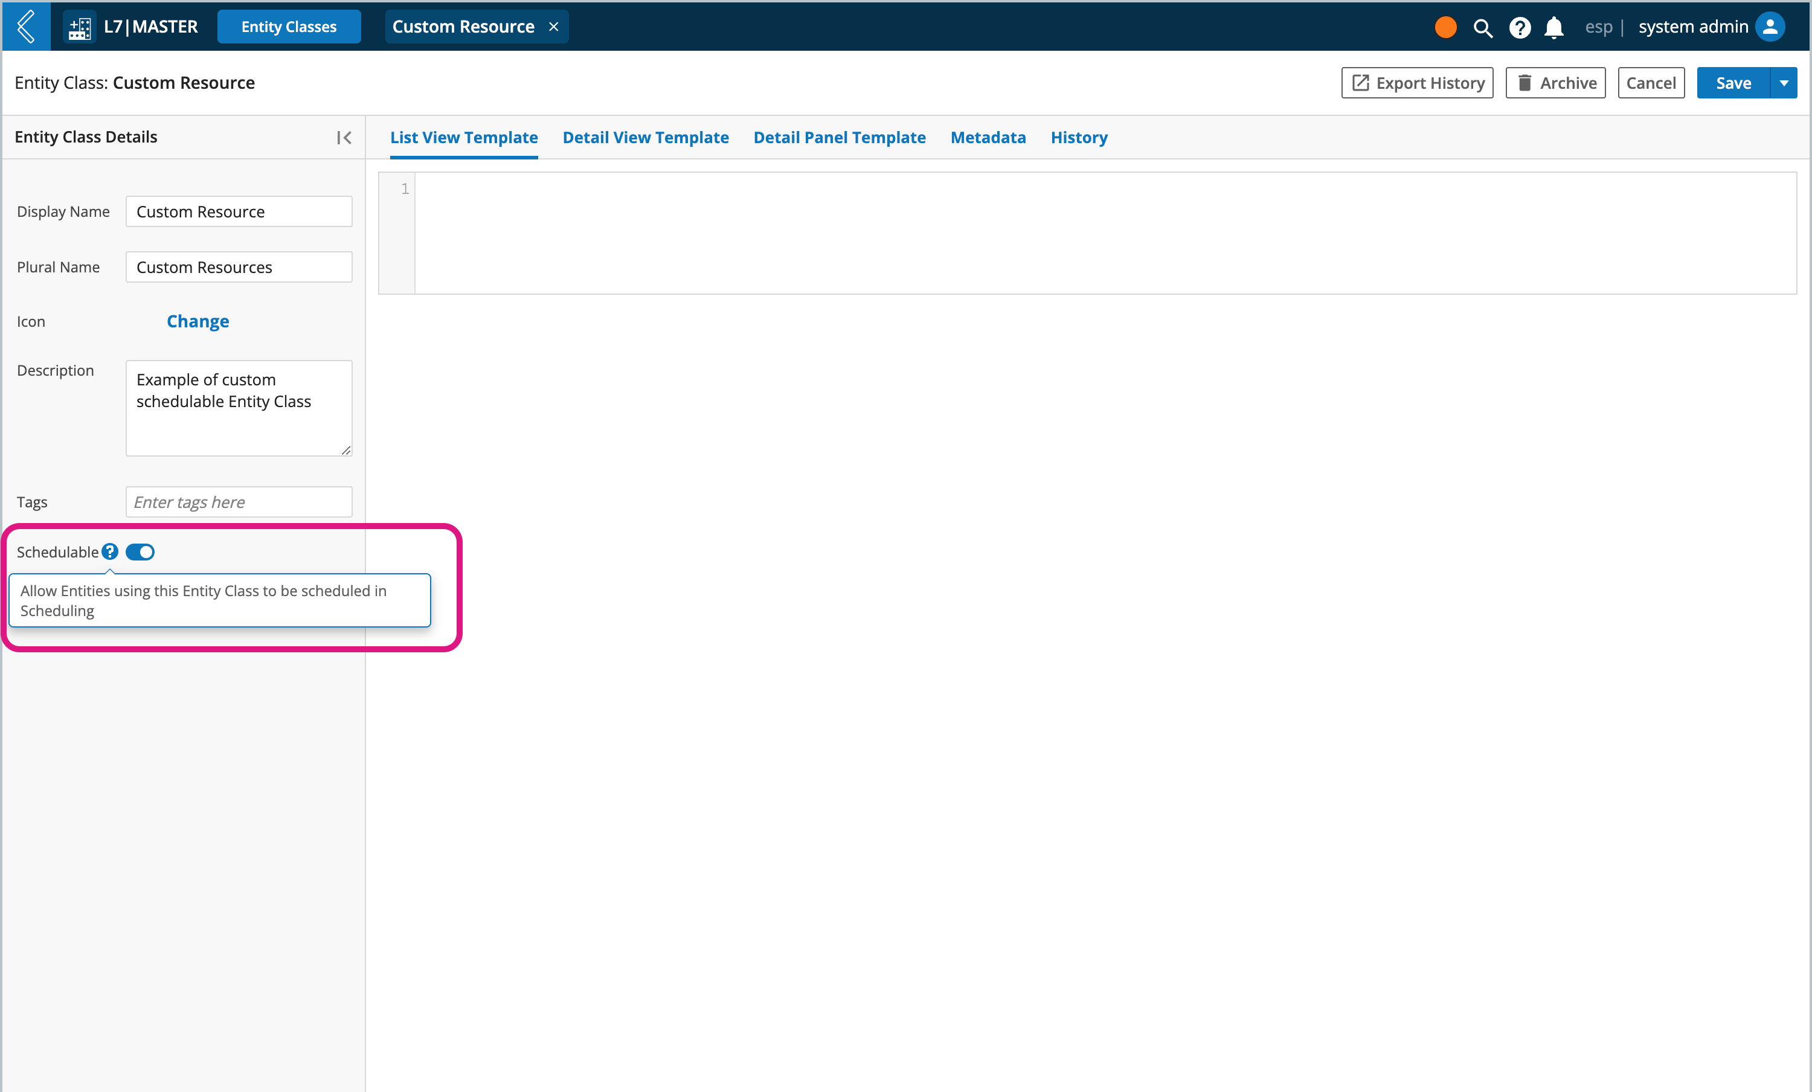Image resolution: width=1812 pixels, height=1092 pixels.
Task: Click the back chevron arrow icon
Action: 26,27
